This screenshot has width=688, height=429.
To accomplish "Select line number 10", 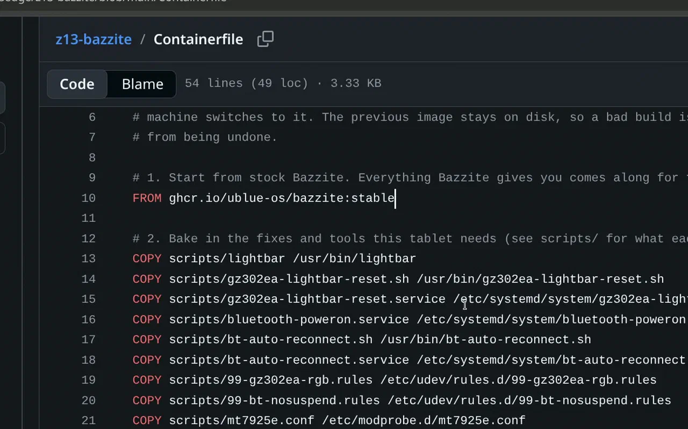I will 89,198.
